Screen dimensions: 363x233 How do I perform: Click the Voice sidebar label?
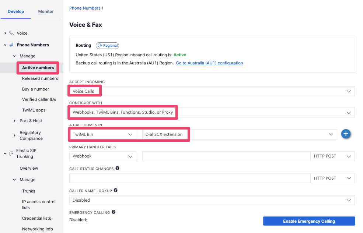[22, 33]
